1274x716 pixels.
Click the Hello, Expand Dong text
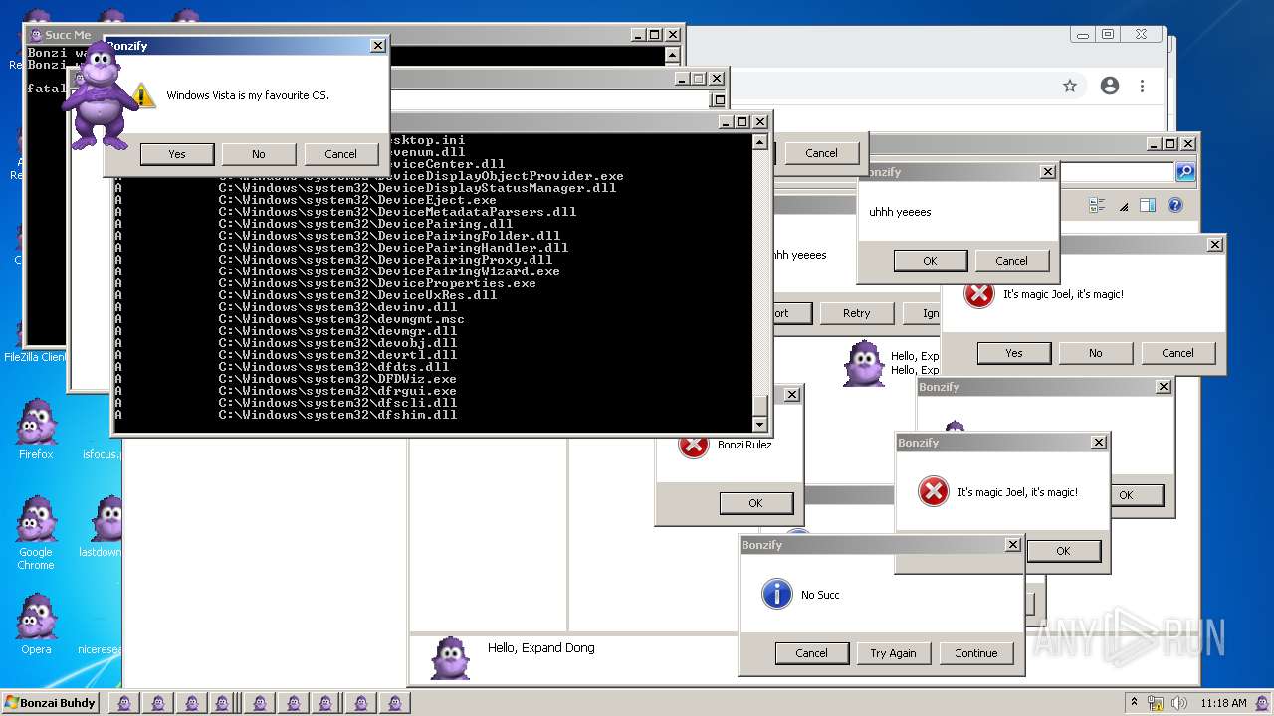pos(540,648)
